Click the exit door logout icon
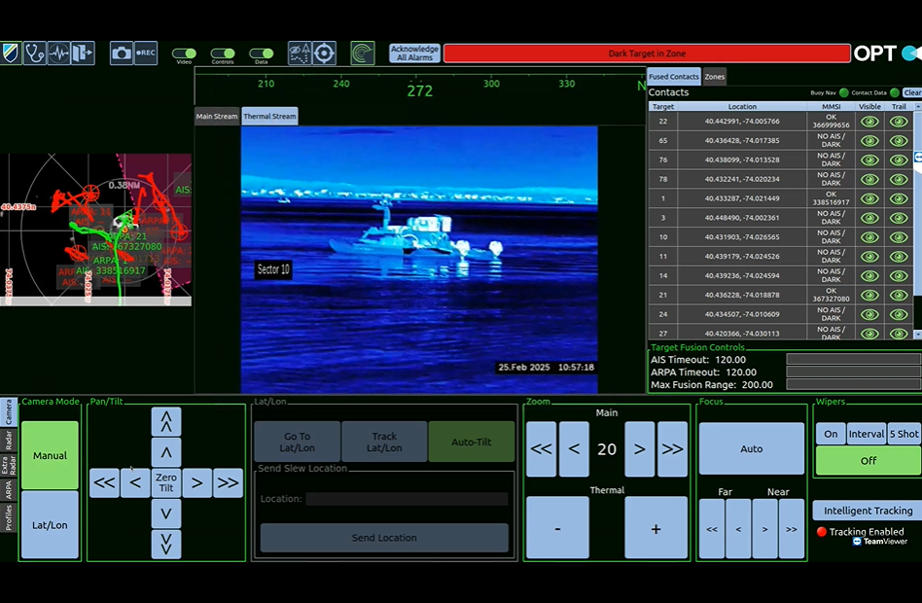 [83, 53]
